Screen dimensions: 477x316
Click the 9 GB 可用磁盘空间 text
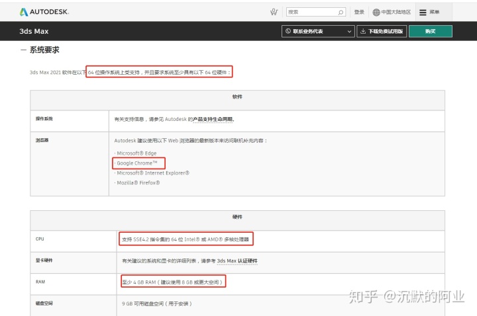[157, 303]
